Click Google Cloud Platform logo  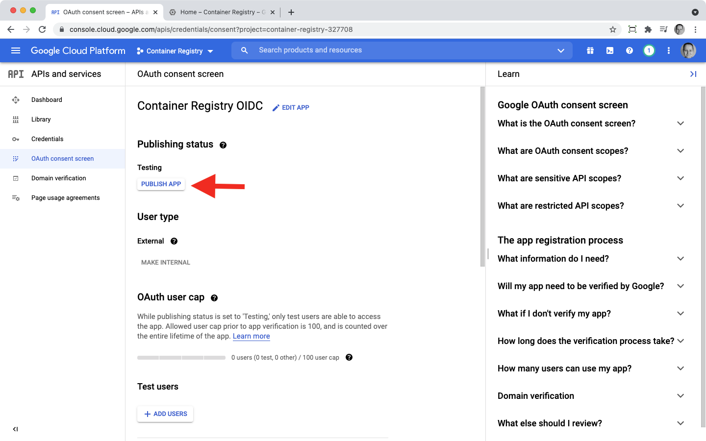coord(78,50)
